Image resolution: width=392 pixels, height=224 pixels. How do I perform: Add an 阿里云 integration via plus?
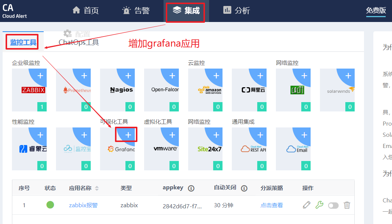click(260, 76)
